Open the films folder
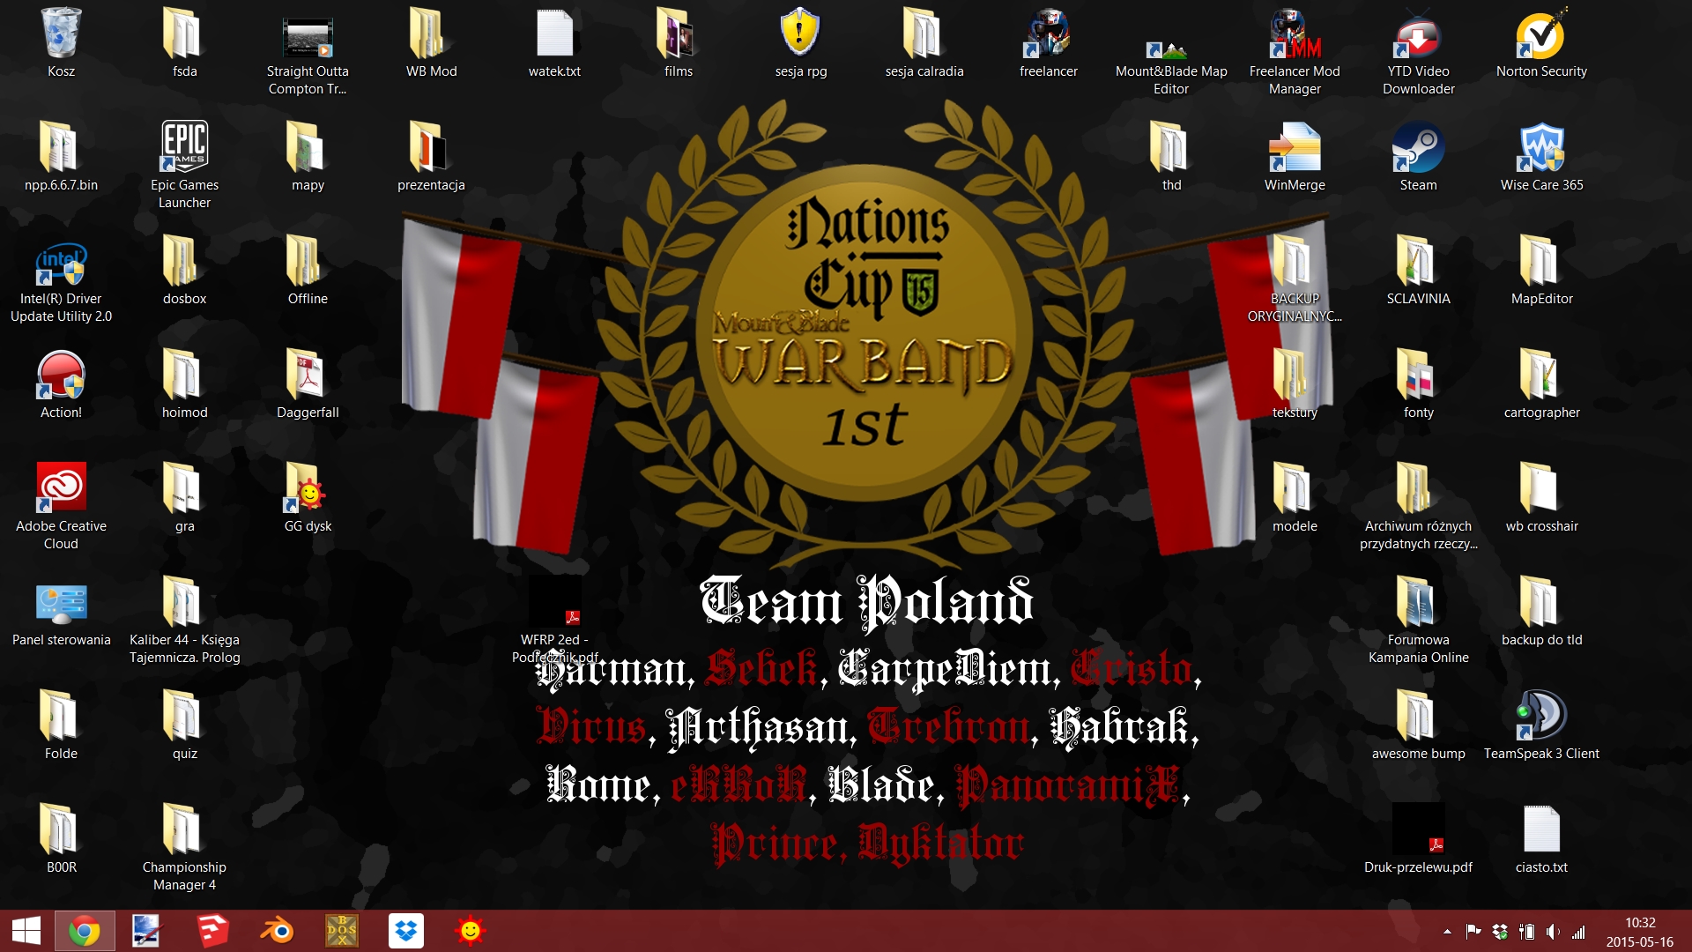This screenshot has width=1692, height=952. point(678,44)
